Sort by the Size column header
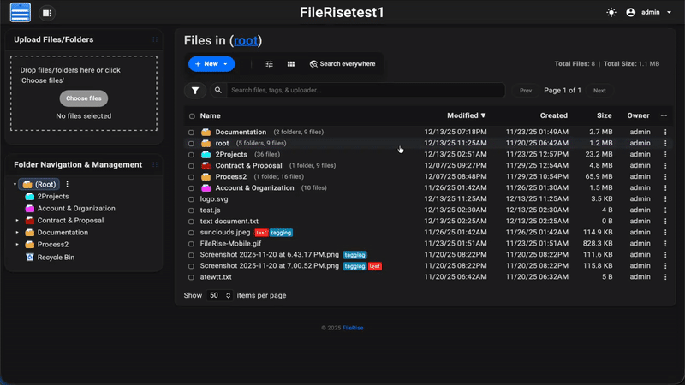This screenshot has width=685, height=385. tap(605, 115)
